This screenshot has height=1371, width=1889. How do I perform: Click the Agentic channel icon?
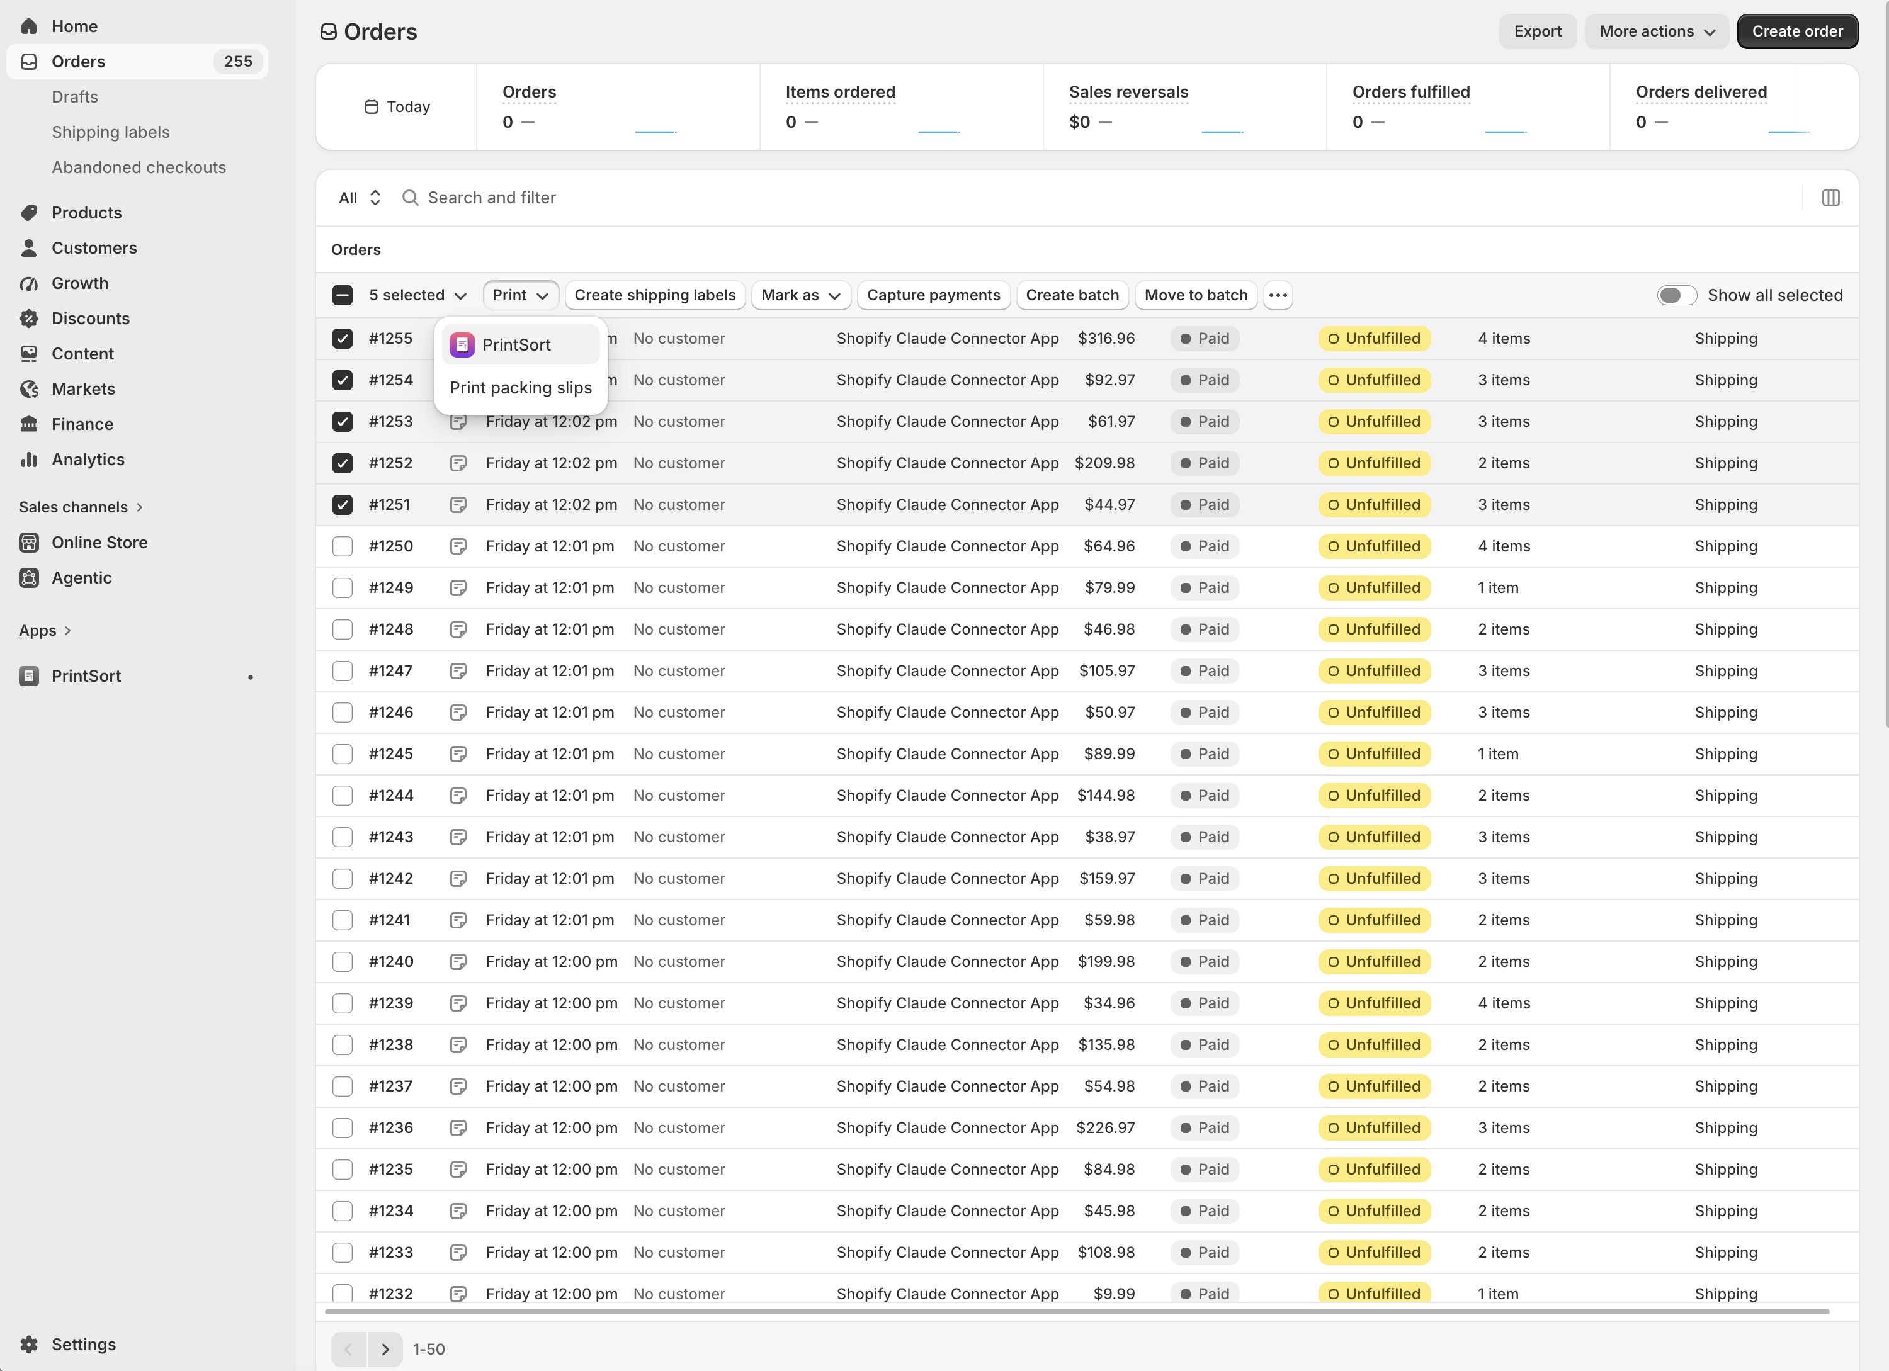pyautogui.click(x=29, y=578)
